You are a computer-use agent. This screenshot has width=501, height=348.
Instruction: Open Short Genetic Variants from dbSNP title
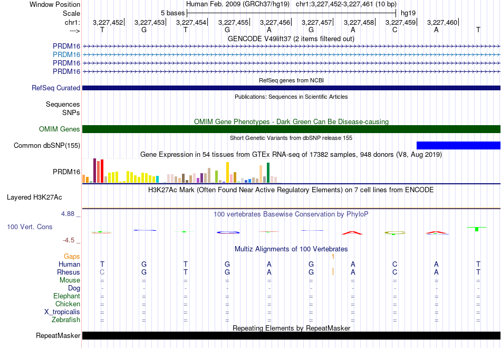(291, 138)
